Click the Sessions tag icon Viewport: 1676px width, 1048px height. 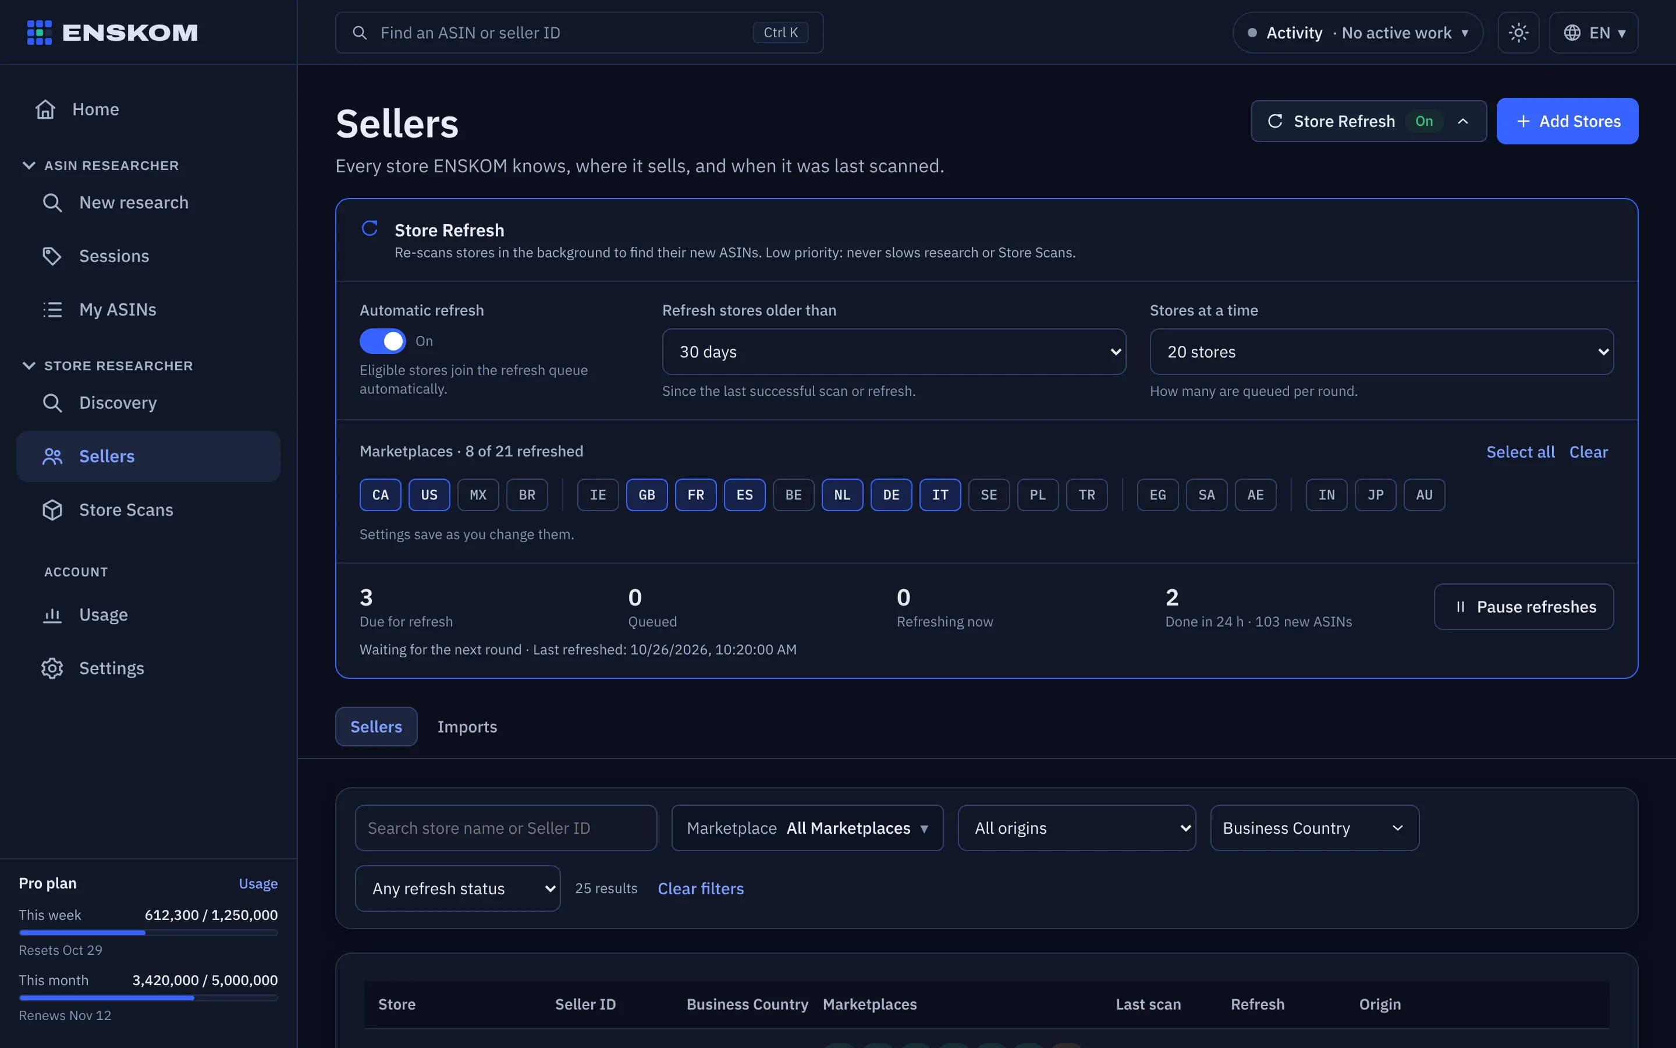52,256
